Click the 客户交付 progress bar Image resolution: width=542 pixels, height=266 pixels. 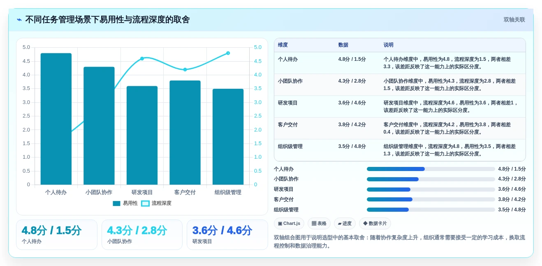coord(431,199)
